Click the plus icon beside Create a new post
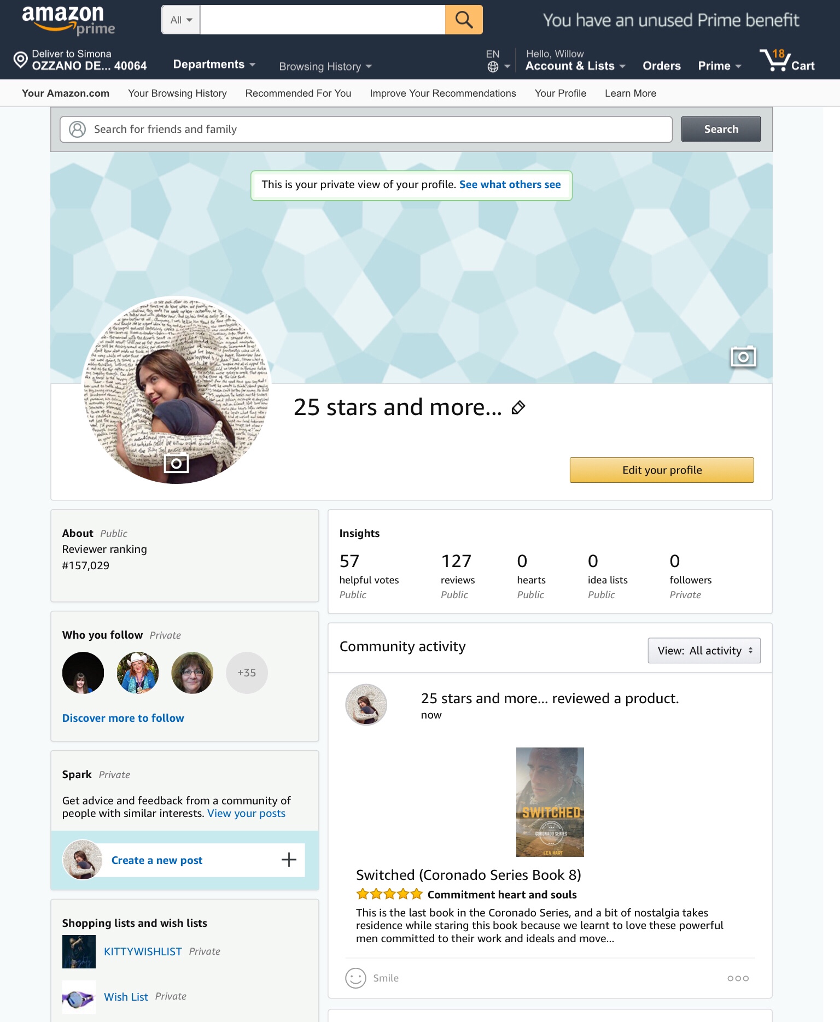Image resolution: width=840 pixels, height=1022 pixels. 289,860
